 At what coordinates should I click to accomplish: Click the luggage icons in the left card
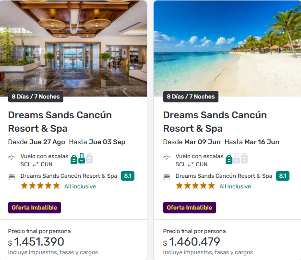82,159
